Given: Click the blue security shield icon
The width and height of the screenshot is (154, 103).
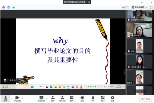Looking at the screenshot, I should pyautogui.click(x=9, y=7).
